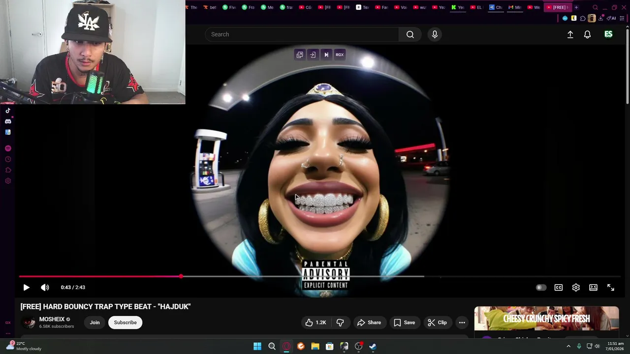Dislike the HAJDUK video

click(x=340, y=323)
